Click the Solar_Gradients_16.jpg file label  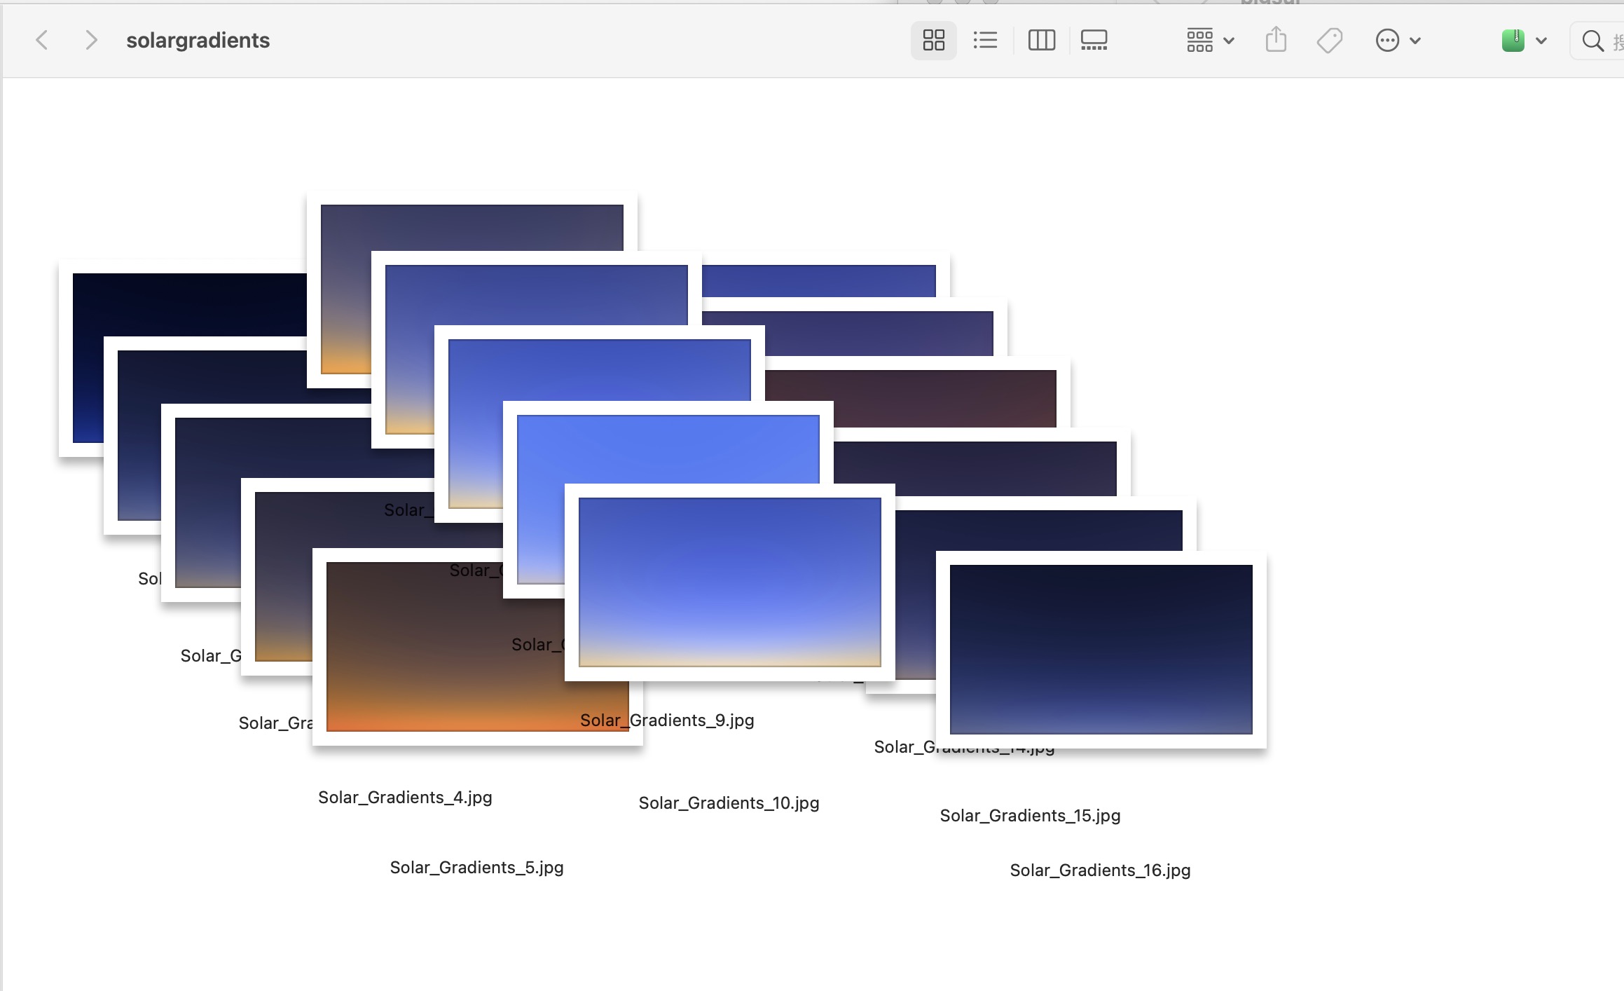pos(1100,870)
